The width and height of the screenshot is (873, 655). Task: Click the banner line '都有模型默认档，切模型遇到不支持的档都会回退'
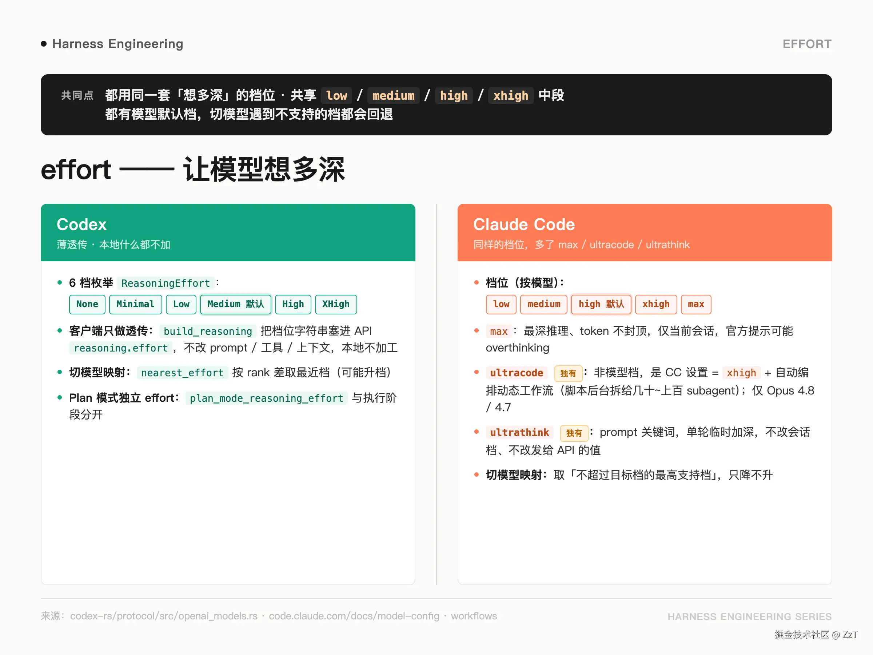[249, 114]
